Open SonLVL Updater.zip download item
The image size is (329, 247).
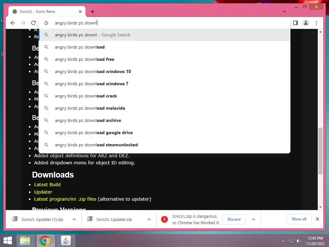point(113,219)
